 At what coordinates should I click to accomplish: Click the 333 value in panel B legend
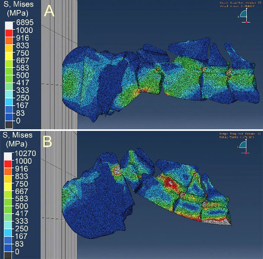pos(21,221)
